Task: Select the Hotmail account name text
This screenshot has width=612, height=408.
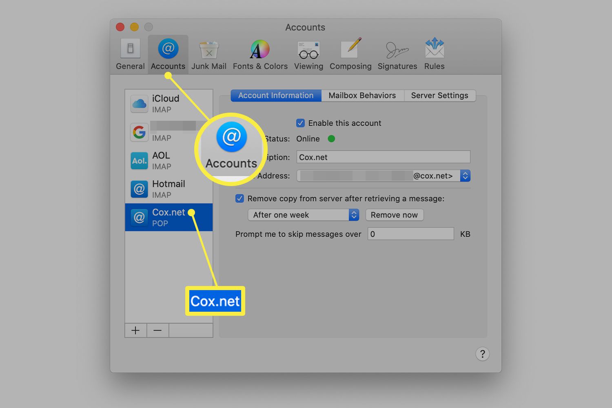Action: (x=169, y=184)
